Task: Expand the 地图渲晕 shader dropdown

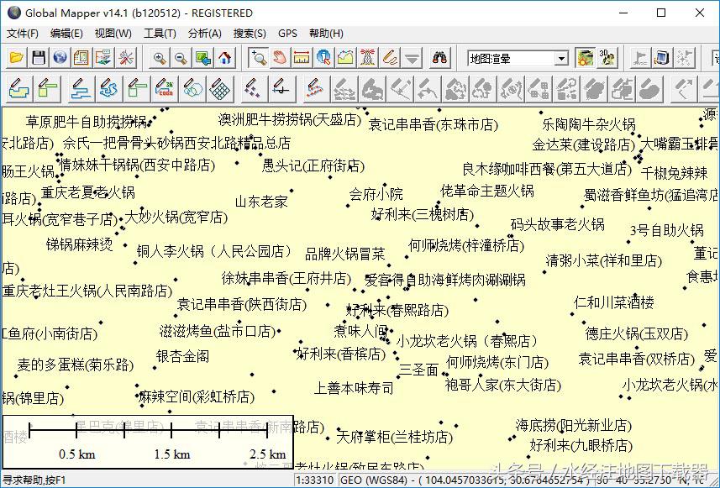Action: 561,59
